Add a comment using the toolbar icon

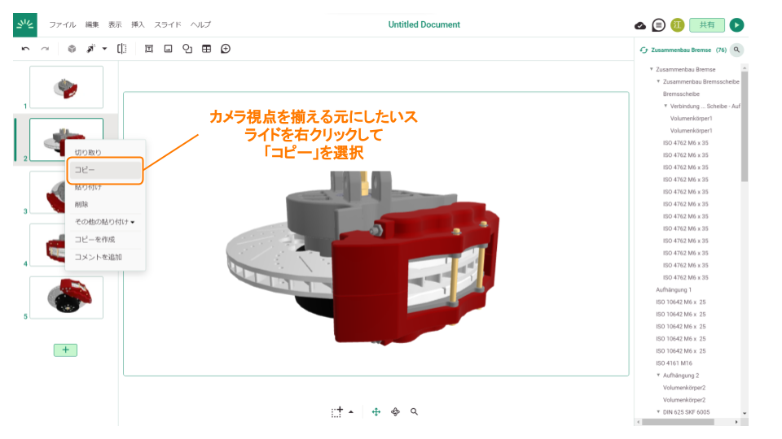[226, 49]
